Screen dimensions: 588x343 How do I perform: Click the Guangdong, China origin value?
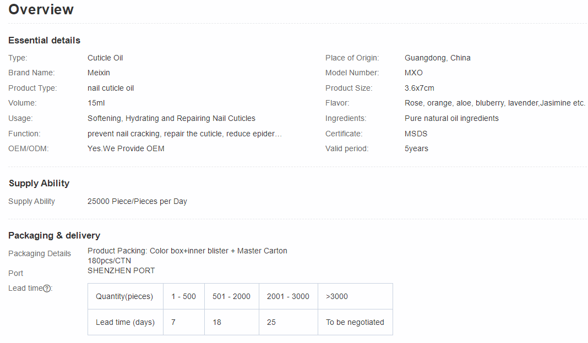[437, 58]
